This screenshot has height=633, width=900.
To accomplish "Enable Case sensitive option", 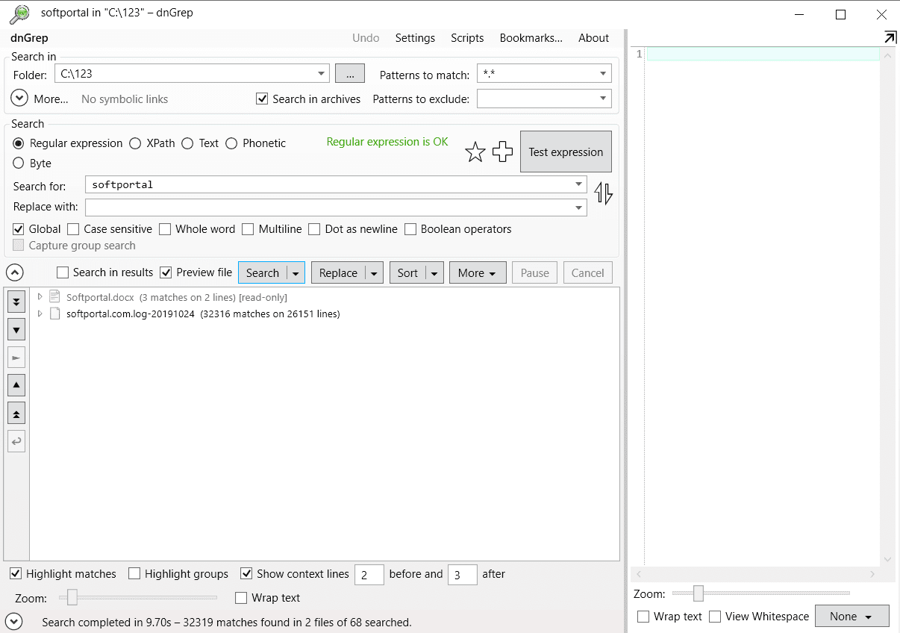I will click(x=73, y=229).
